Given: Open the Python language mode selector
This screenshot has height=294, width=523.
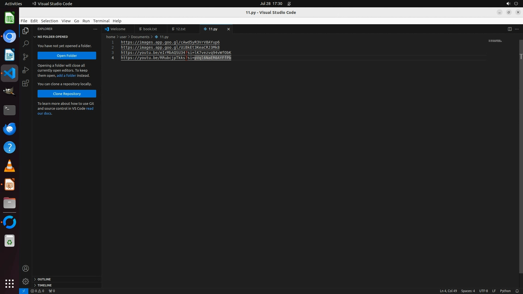Looking at the screenshot, I should pos(505,291).
